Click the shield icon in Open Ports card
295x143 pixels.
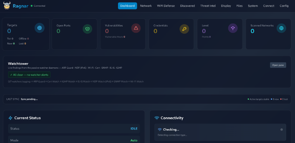(87, 29)
